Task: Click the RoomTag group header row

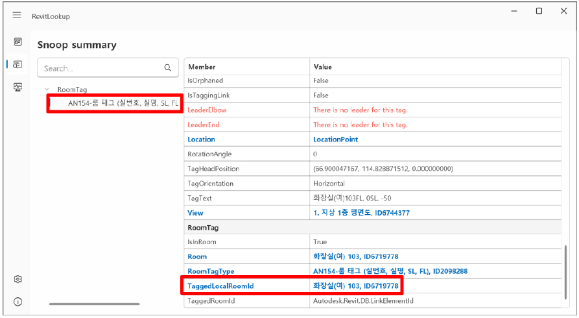Action: click(x=373, y=227)
